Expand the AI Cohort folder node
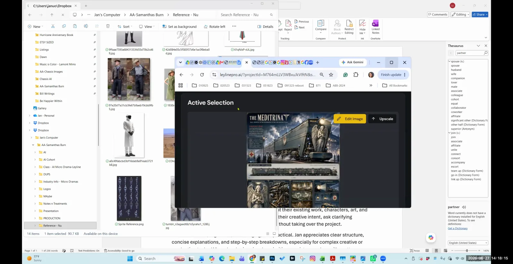The image size is (513, 264). 35,160
